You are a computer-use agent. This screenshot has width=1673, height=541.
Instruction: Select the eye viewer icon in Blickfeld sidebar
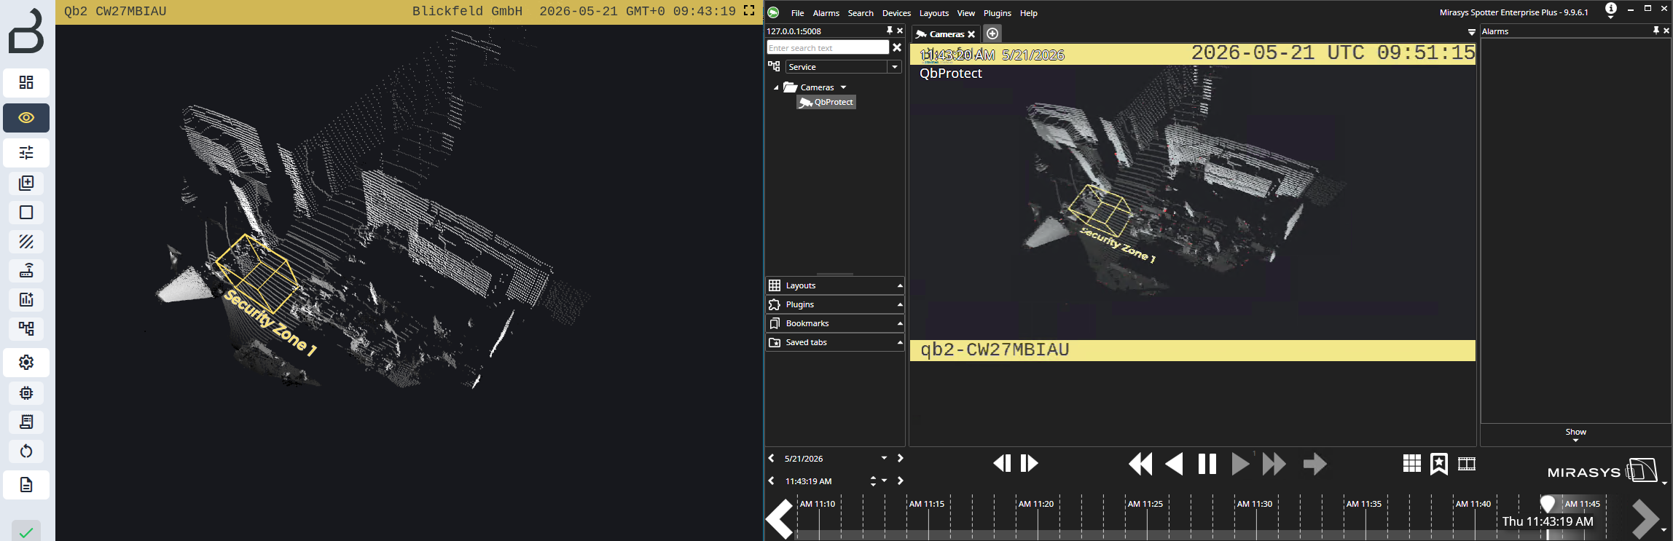[26, 118]
